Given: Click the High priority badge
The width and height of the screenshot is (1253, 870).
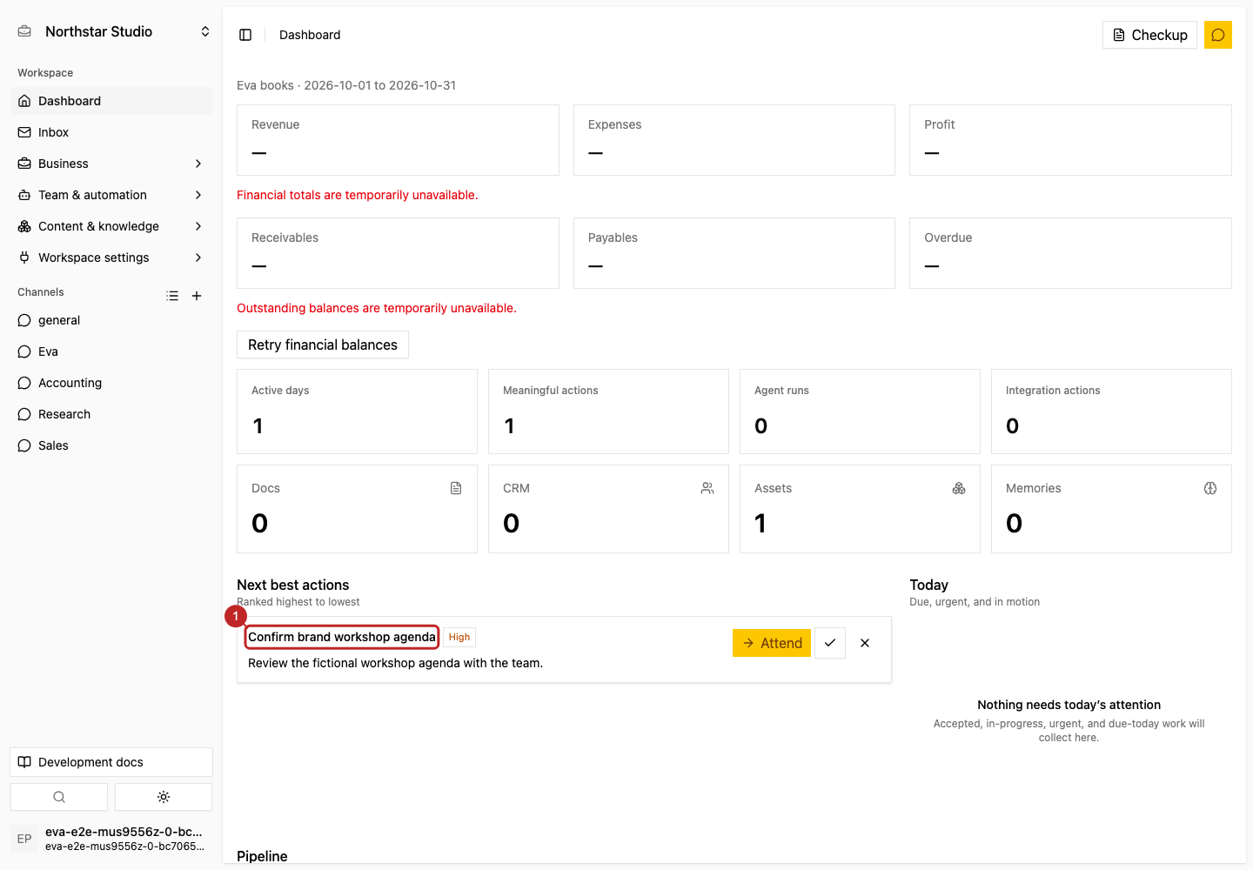Looking at the screenshot, I should (x=459, y=637).
